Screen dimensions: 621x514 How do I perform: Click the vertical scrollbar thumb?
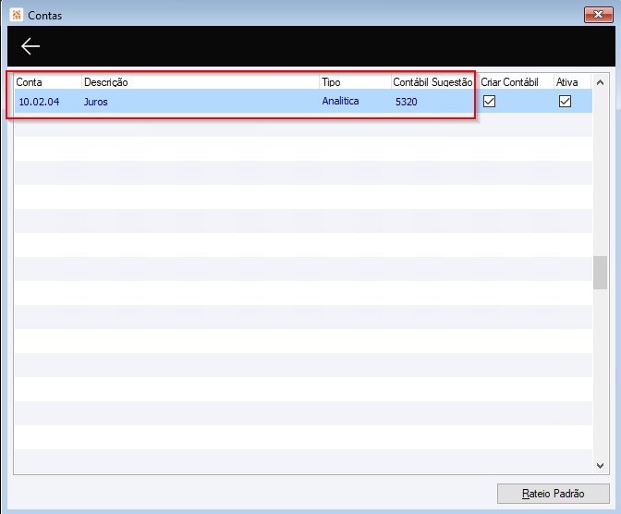[600, 273]
